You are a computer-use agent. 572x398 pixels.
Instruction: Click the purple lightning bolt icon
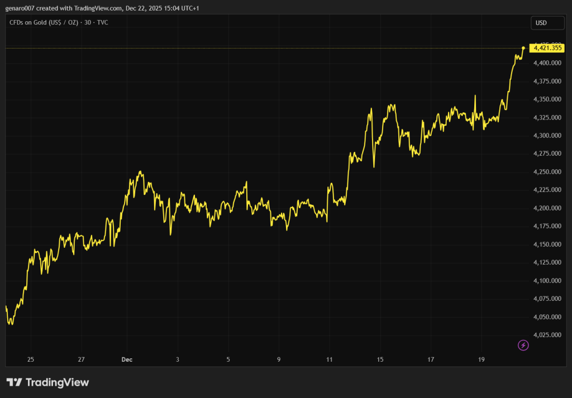point(523,346)
